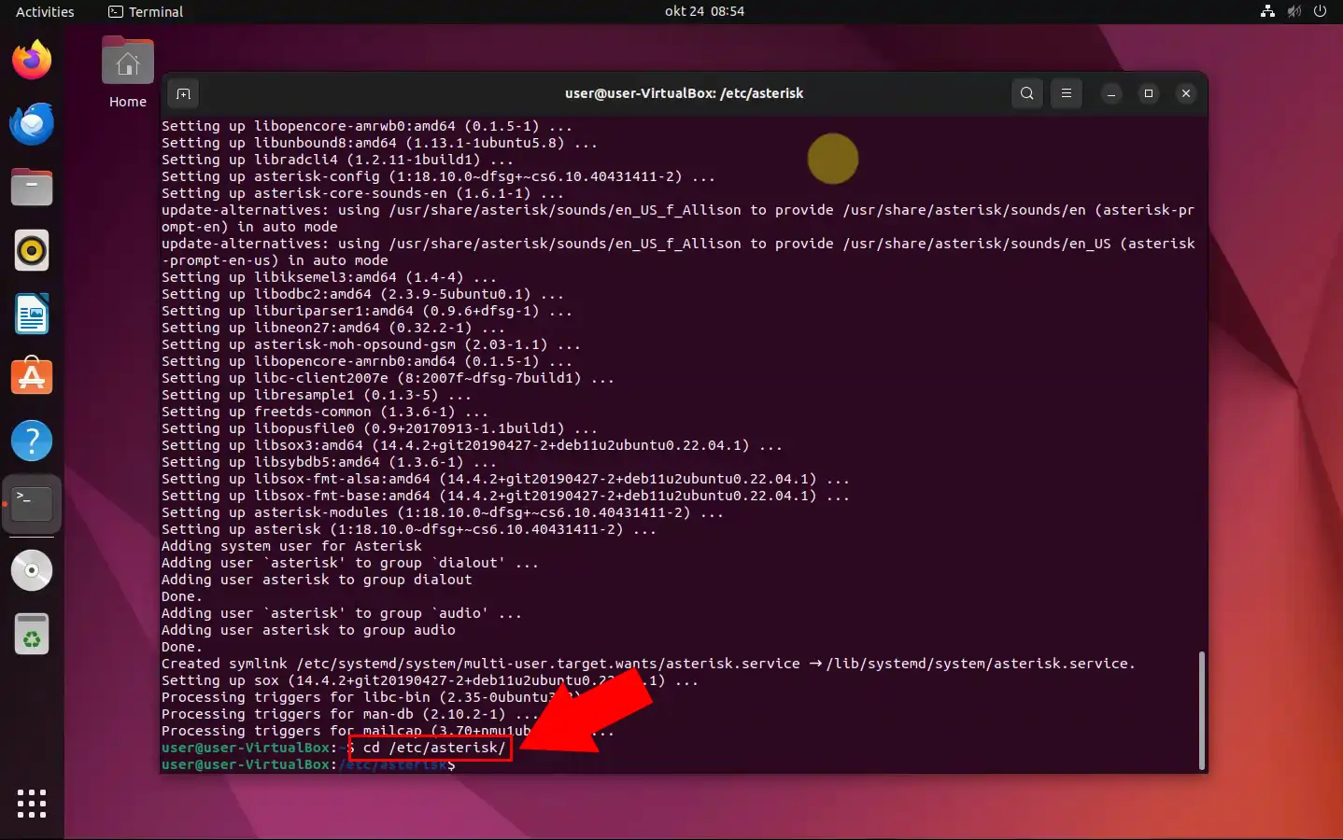Open the Activities overview

pyautogui.click(x=45, y=11)
